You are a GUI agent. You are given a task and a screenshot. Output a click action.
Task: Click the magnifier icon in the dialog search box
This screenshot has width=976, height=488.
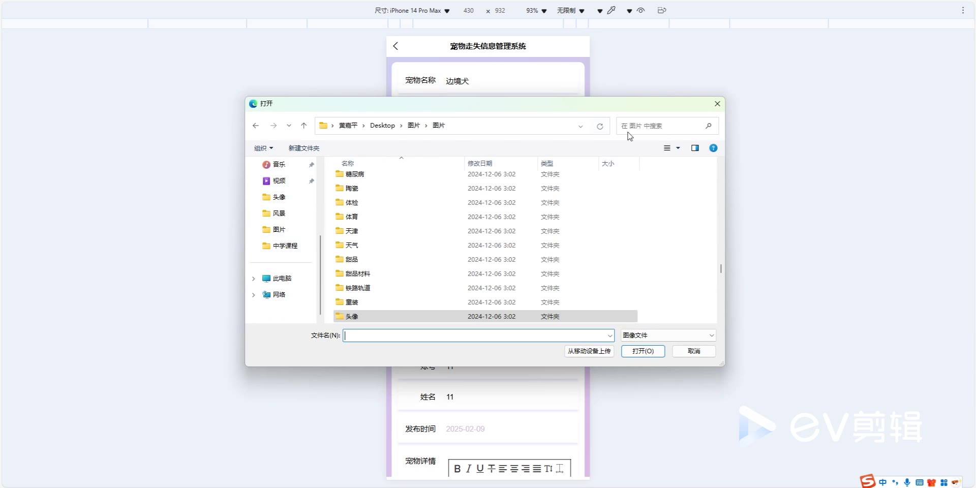(709, 126)
